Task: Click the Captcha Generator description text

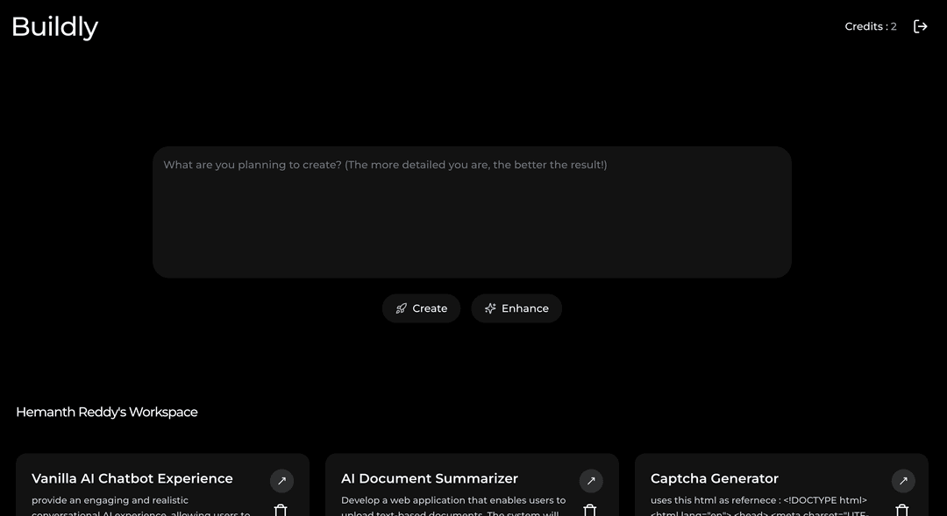Action: click(758, 501)
